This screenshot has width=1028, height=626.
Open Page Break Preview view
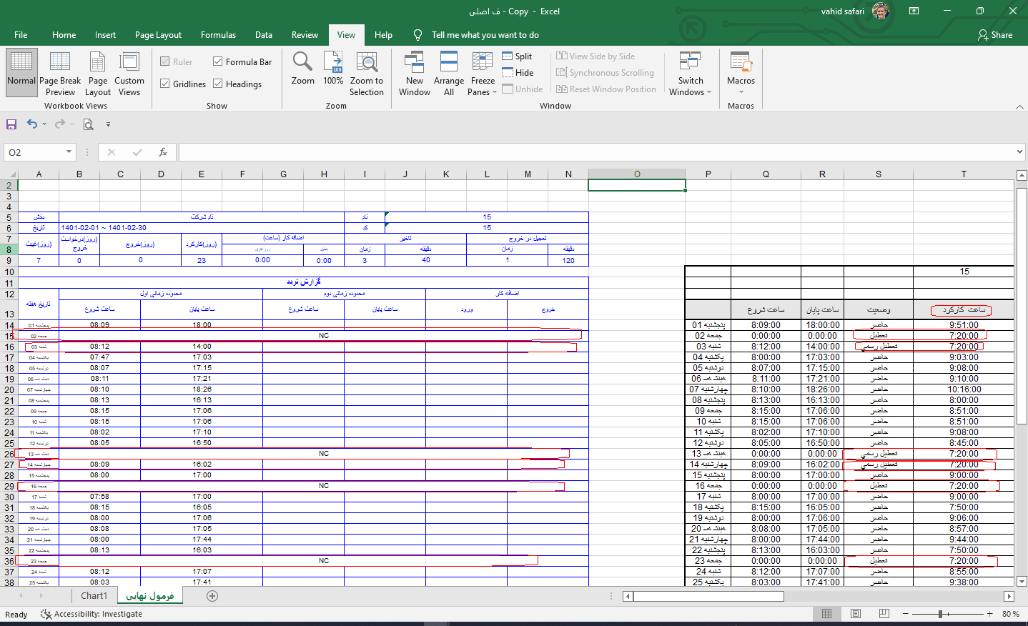coord(60,72)
